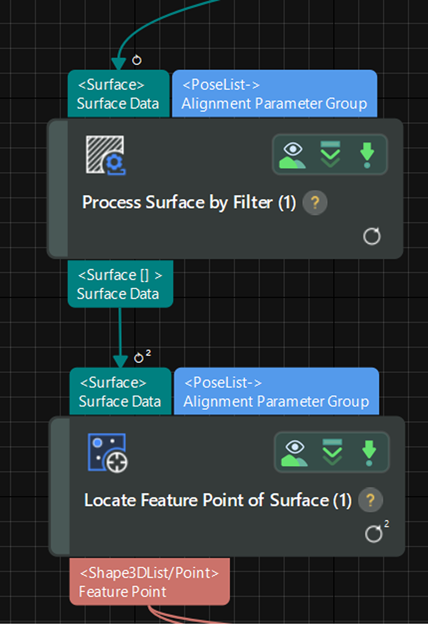Click the loop icon in Locate Feature Point step

click(374, 534)
